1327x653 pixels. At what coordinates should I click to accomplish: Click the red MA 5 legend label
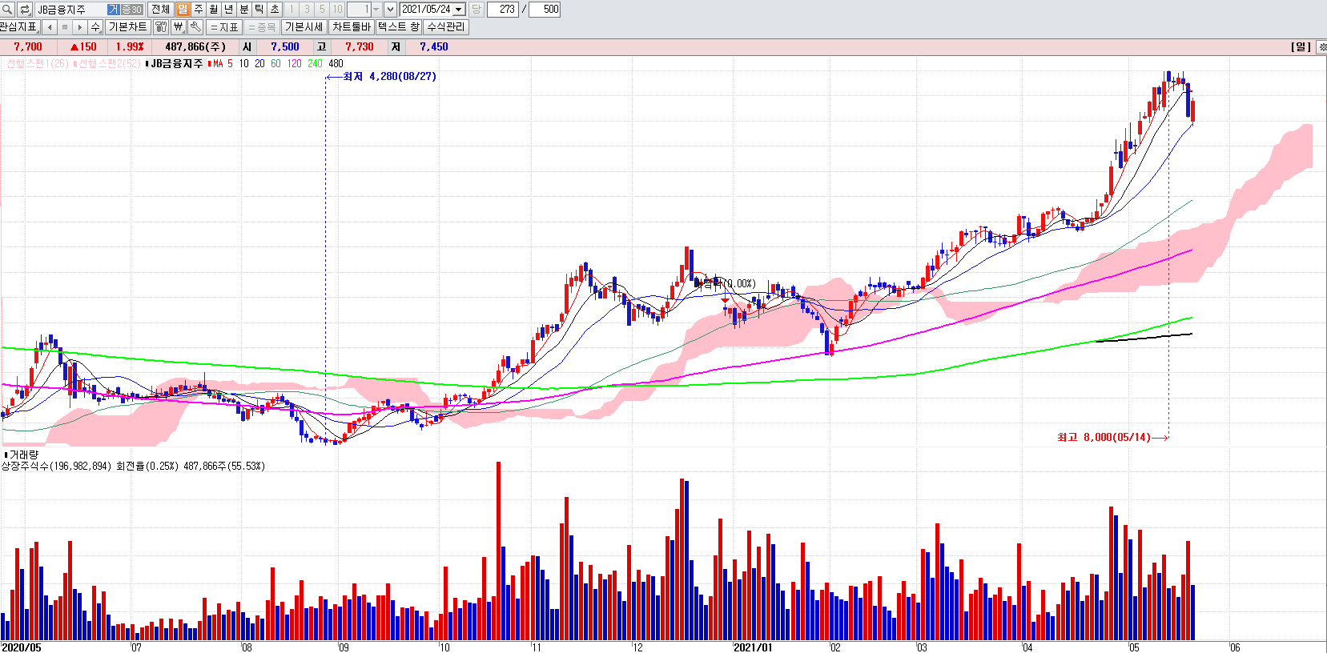pyautogui.click(x=223, y=63)
